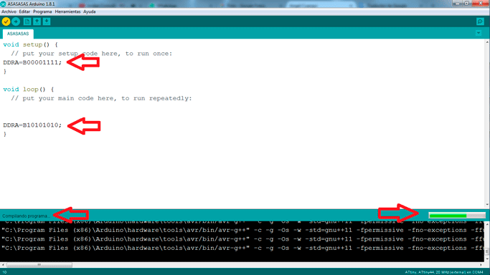Open the Archivo menu
The width and height of the screenshot is (490, 275).
9,11
